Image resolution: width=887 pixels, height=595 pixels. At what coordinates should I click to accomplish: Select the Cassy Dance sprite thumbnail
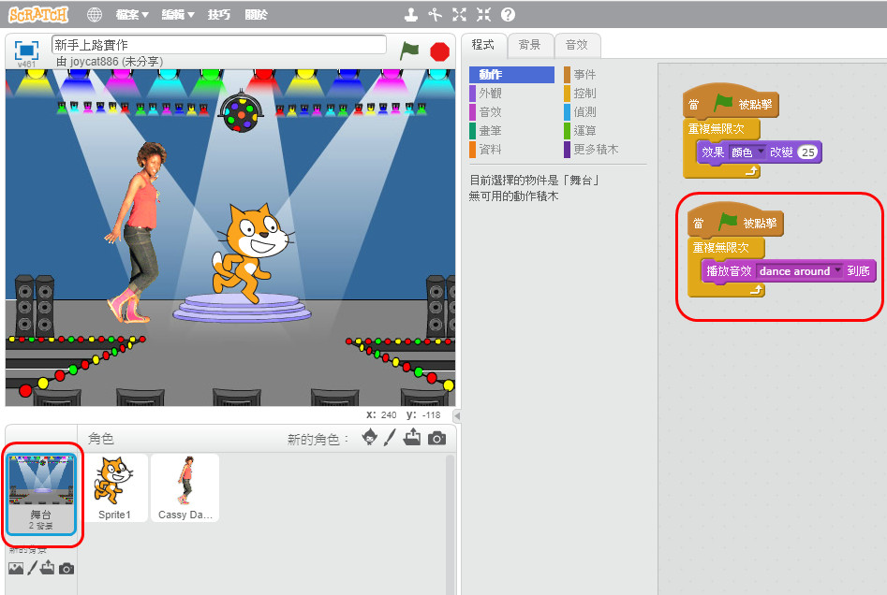pos(185,487)
